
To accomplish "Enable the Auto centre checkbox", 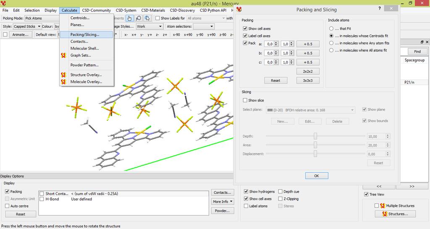I will click(7, 206).
